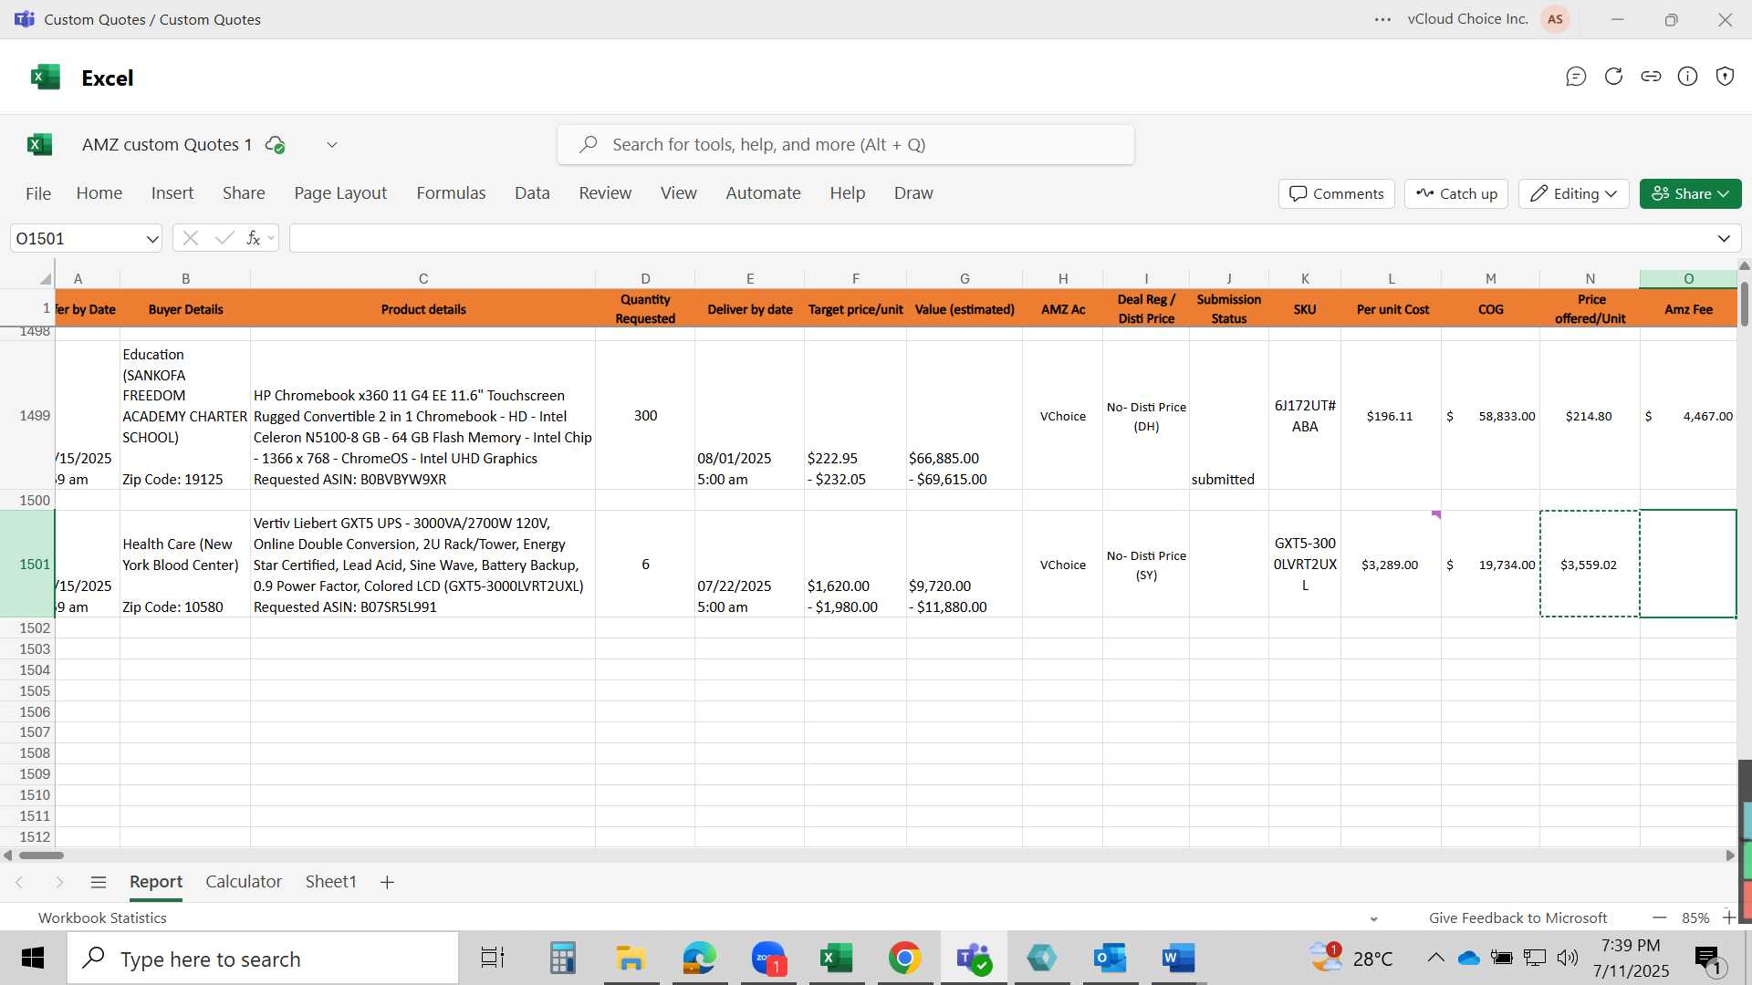Viewport: 1752px width, 985px height.
Task: Click the 85% zoom level
Action: (1695, 918)
